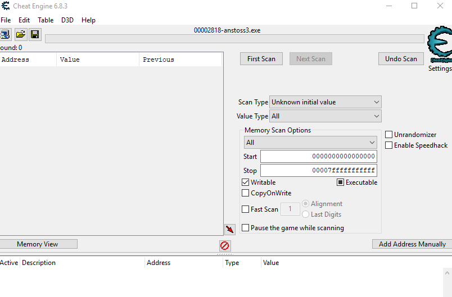Viewport: 452px width, 297px height.
Task: Click the open file folder icon
Action: point(20,35)
